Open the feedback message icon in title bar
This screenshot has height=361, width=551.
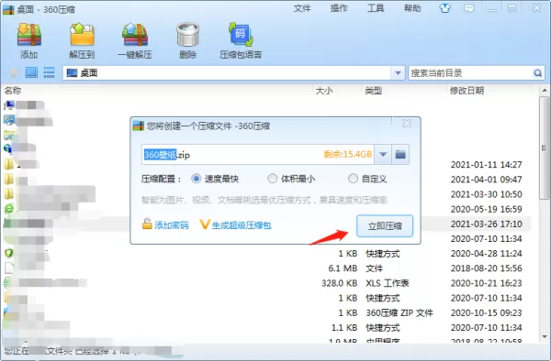(468, 8)
